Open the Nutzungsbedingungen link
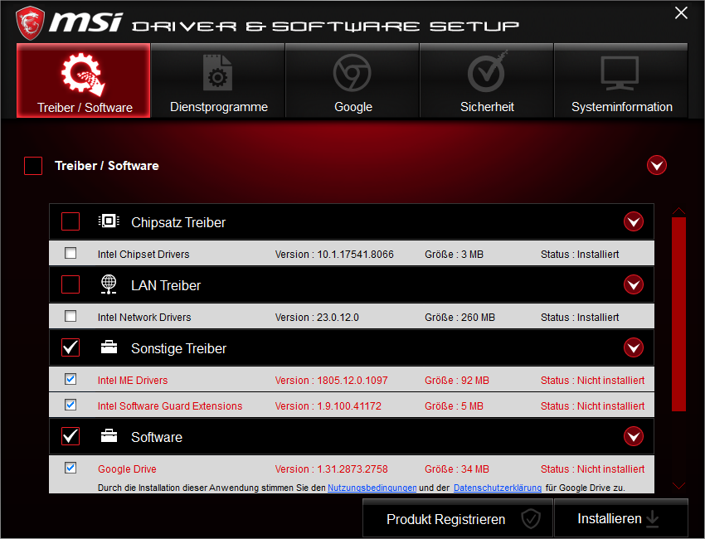The height and width of the screenshot is (539, 705). pos(372,488)
